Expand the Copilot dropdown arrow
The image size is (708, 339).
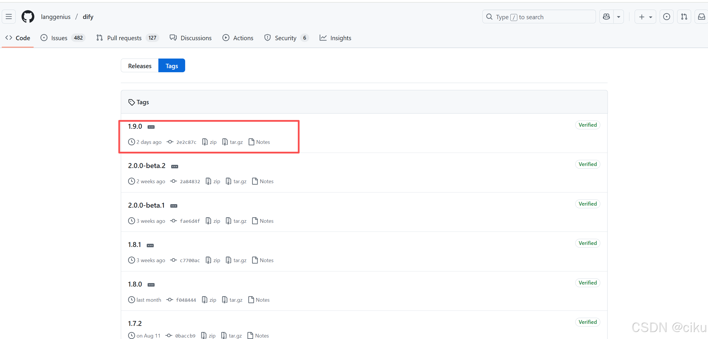point(619,17)
